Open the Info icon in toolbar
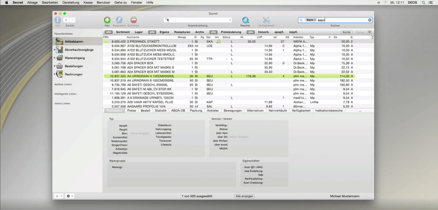The width and height of the screenshot is (438, 210). 57,20
